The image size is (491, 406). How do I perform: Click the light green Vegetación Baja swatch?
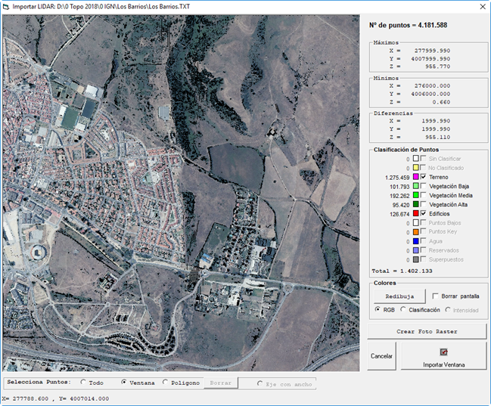tap(416, 186)
